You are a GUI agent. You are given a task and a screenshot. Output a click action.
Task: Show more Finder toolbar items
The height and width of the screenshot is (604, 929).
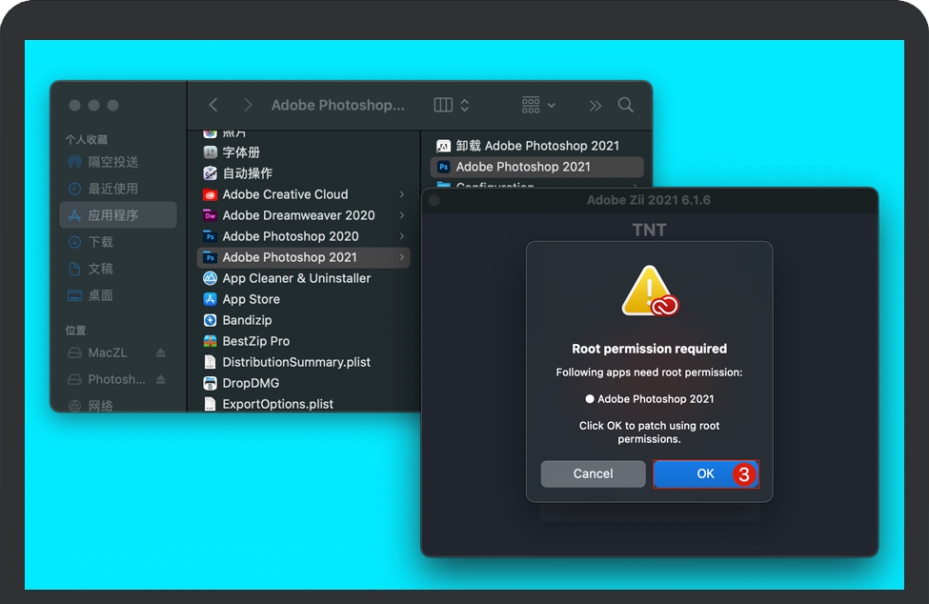click(x=595, y=106)
